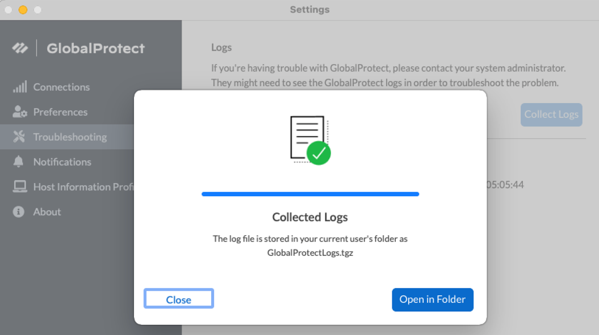Image resolution: width=599 pixels, height=335 pixels.
Task: Click the Troubleshooting wrench icon
Action: 19,137
